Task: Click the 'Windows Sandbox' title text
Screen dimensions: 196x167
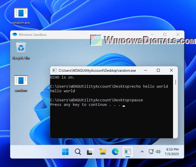Action: [33, 35]
